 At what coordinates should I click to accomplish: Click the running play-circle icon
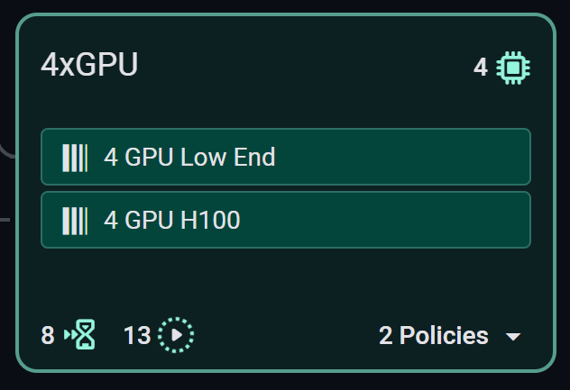[176, 336]
